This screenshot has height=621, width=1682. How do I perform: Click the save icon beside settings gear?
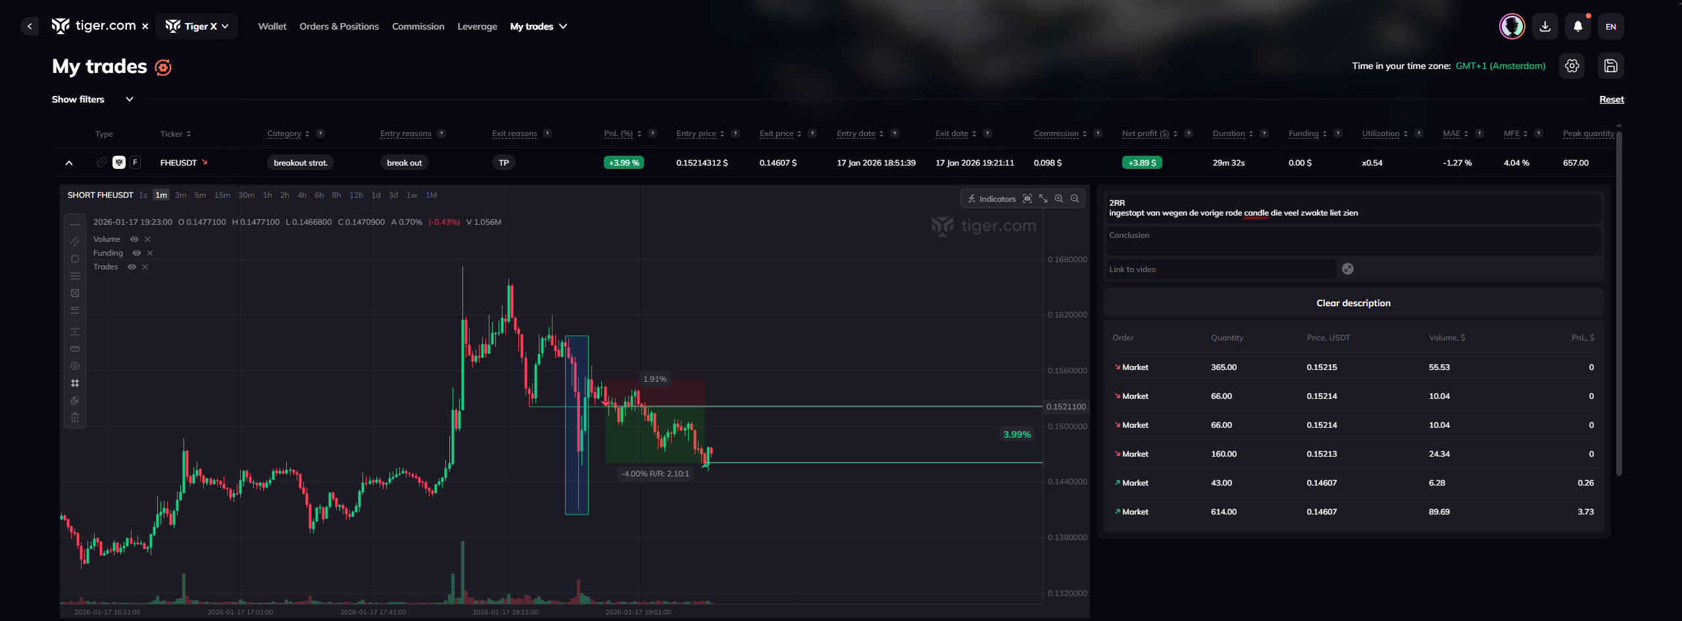(x=1610, y=66)
